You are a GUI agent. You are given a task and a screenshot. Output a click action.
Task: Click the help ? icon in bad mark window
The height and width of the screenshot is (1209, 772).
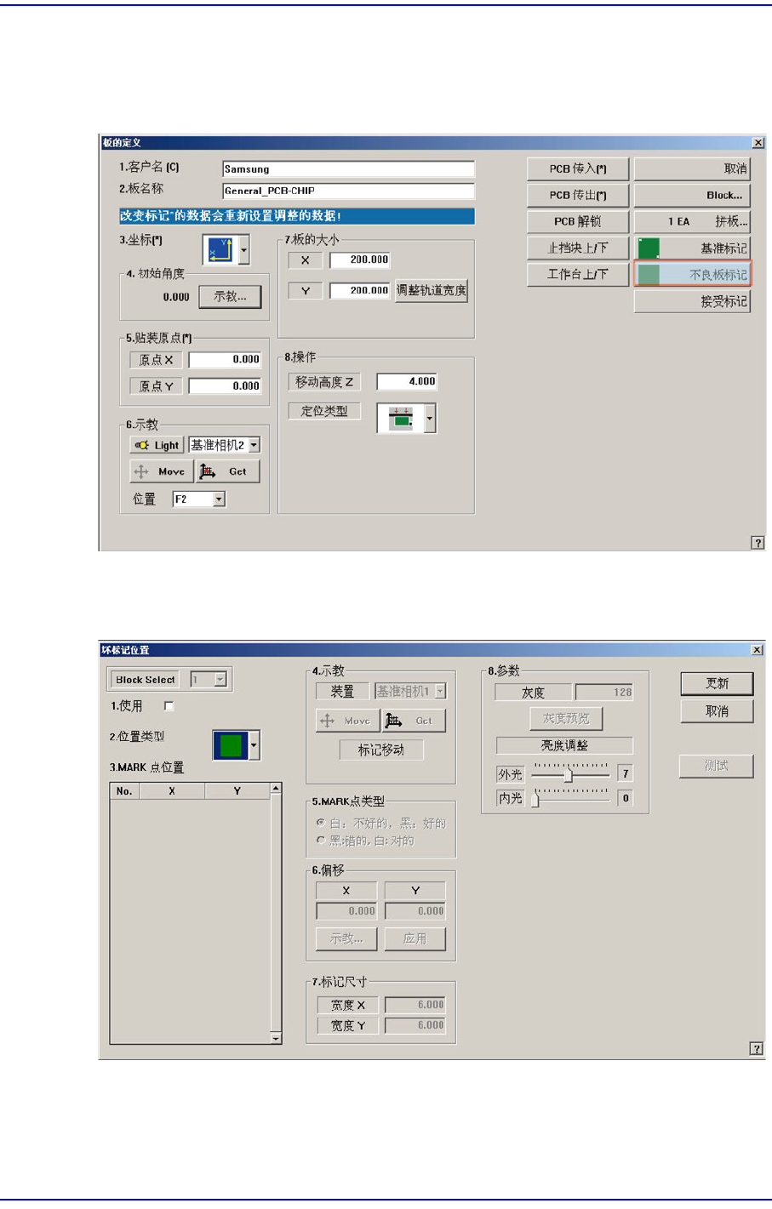(x=756, y=1049)
